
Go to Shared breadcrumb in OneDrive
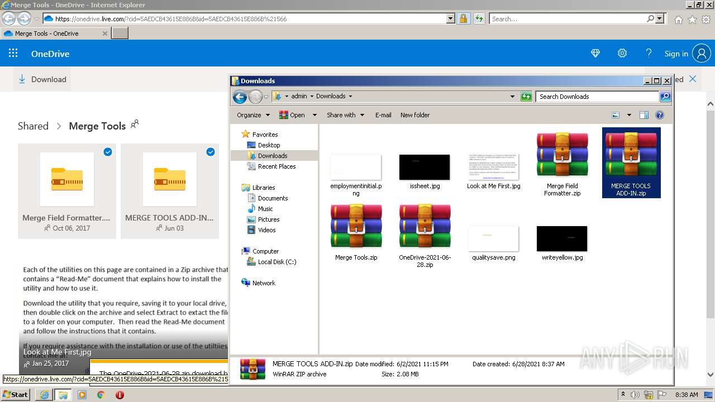pos(33,126)
